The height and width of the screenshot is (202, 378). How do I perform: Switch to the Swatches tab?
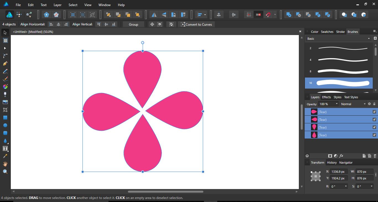tap(327, 32)
